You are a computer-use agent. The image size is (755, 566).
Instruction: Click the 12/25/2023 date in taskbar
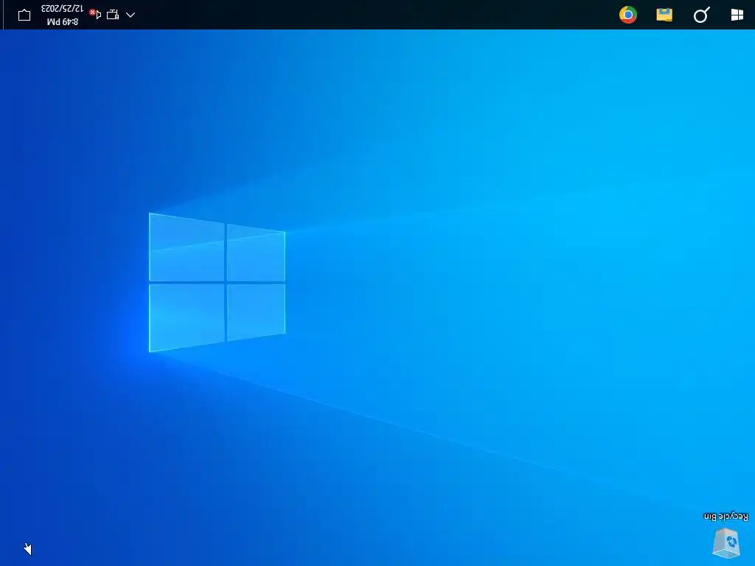click(x=62, y=9)
